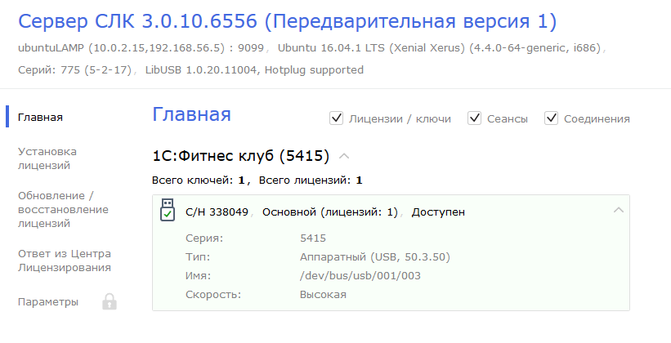Click the Главная page heading
Viewport: 671px width, 343px height.
pos(191,114)
